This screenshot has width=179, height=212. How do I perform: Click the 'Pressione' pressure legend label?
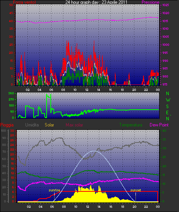point(150,2)
